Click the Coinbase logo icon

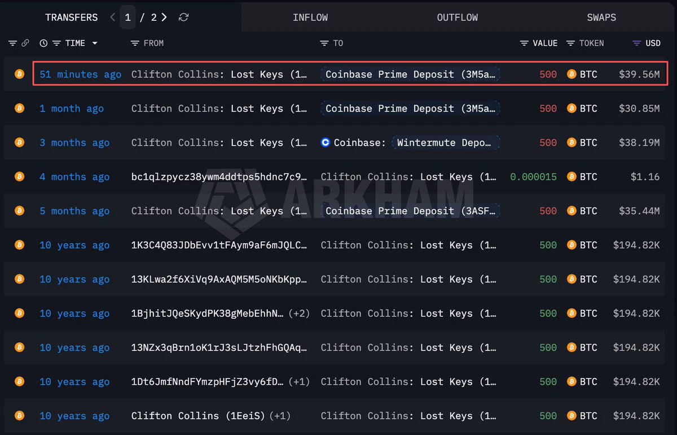click(x=325, y=143)
